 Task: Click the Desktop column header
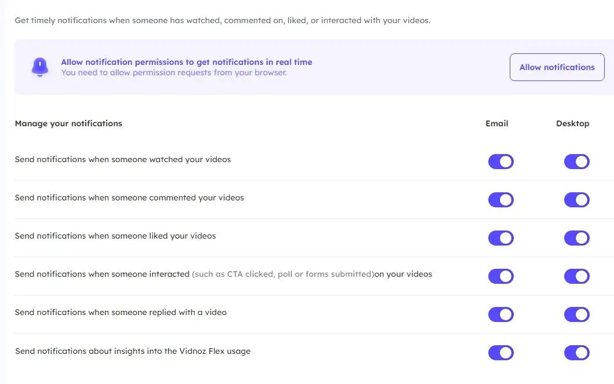tap(572, 123)
